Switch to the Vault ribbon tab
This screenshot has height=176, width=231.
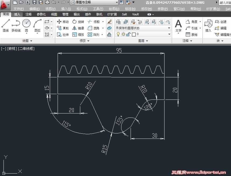pos(135,14)
